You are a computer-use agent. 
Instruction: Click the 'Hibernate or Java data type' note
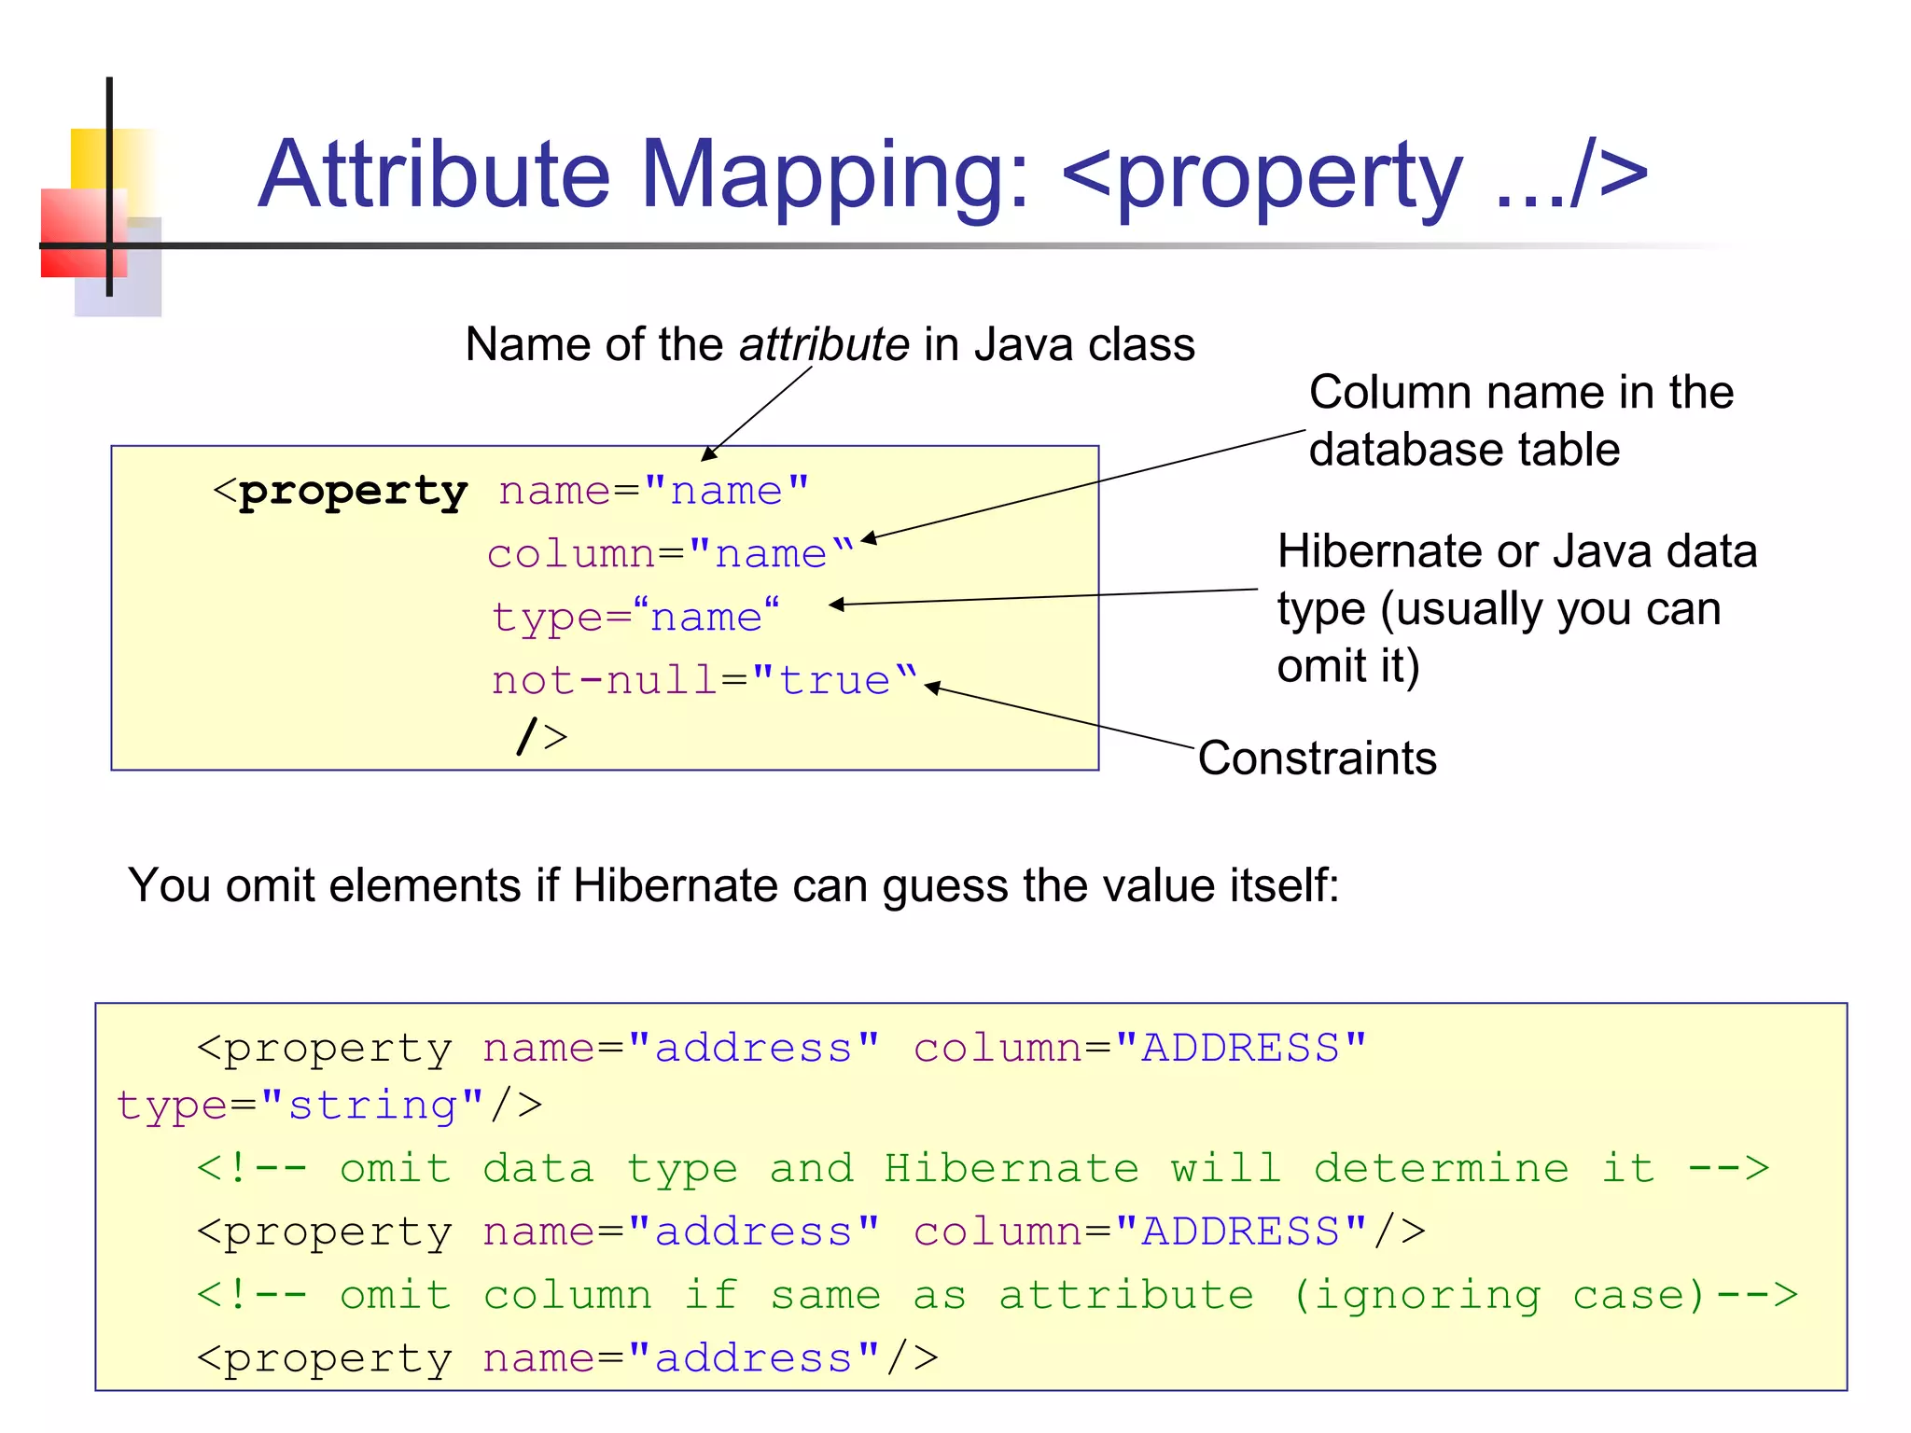(1516, 608)
